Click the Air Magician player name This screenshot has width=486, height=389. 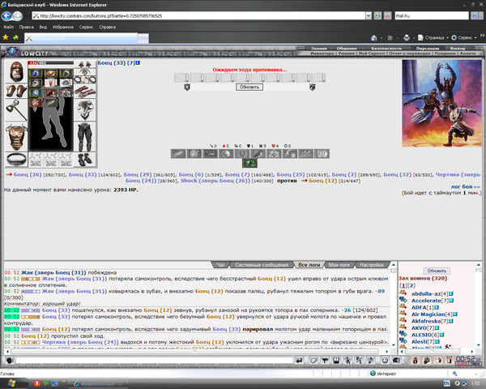click(428, 314)
